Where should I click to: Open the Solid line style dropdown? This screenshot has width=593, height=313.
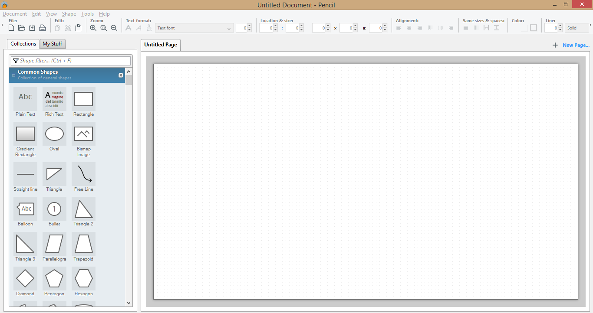click(576, 28)
